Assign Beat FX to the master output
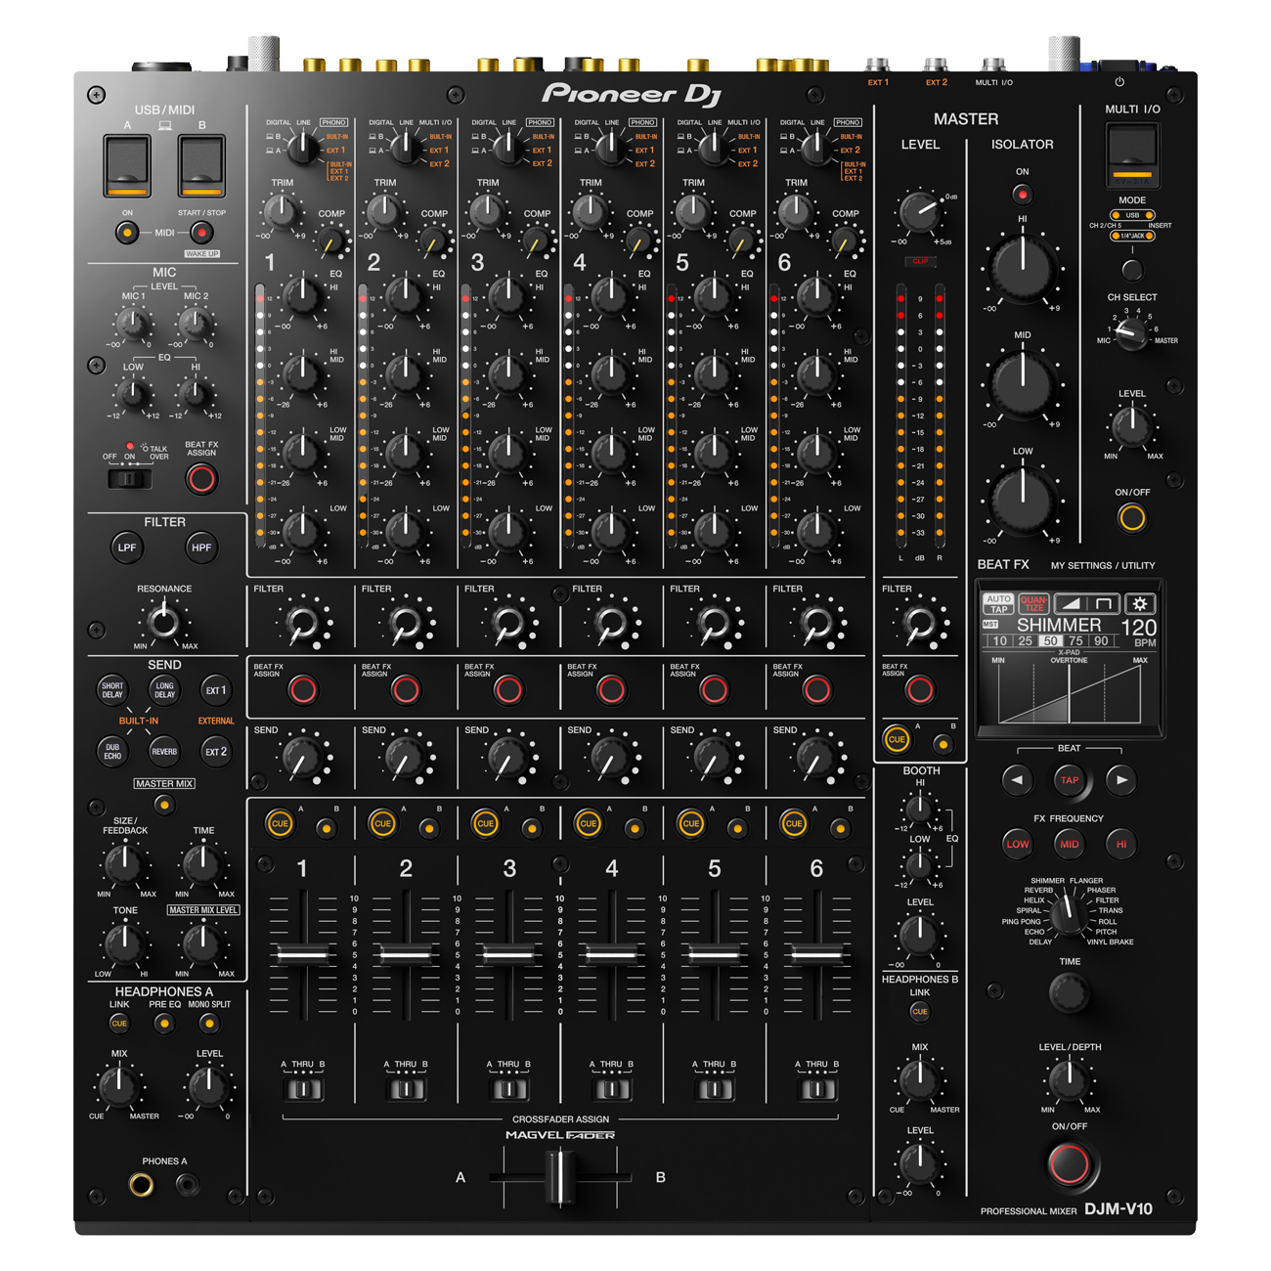The image size is (1271, 1271). (919, 690)
